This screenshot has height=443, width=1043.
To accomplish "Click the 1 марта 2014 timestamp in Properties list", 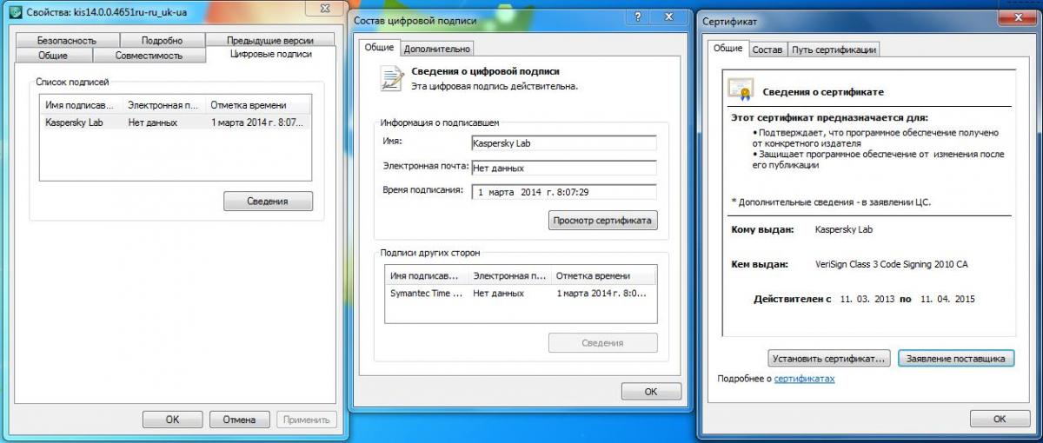I will (258, 122).
